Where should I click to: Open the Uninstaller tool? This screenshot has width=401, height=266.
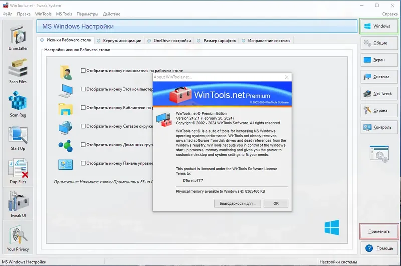tap(18, 37)
